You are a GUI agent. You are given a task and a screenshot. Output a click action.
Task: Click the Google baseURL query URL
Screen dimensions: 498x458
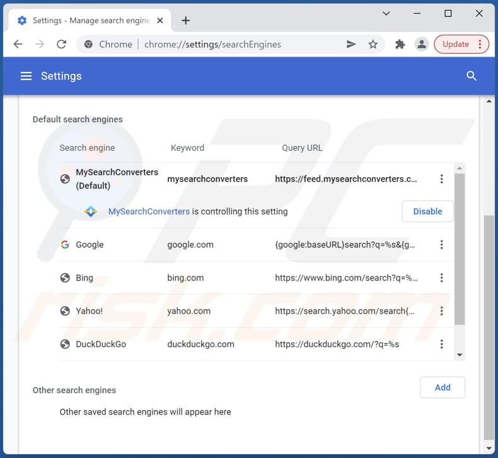(x=345, y=245)
